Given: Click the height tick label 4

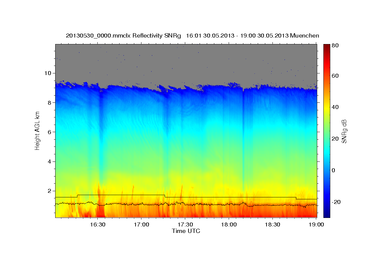Looking at the screenshot, I should point(50,161).
